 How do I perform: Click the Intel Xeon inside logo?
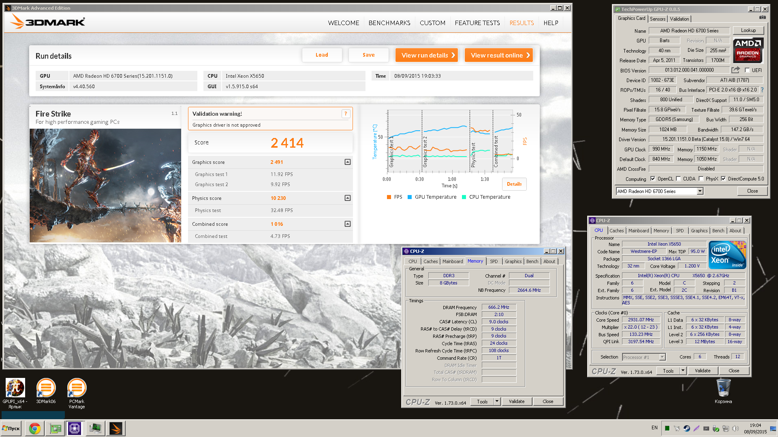tap(727, 255)
